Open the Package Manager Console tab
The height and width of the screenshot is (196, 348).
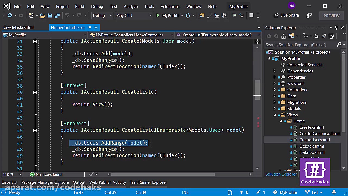pyautogui.click(x=45, y=182)
